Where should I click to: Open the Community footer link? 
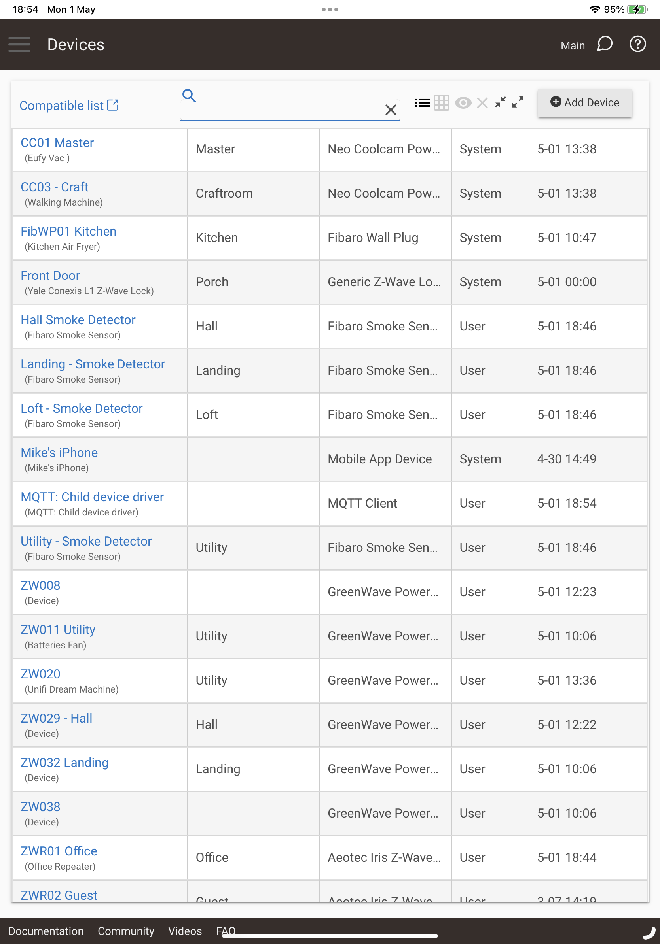(x=126, y=931)
